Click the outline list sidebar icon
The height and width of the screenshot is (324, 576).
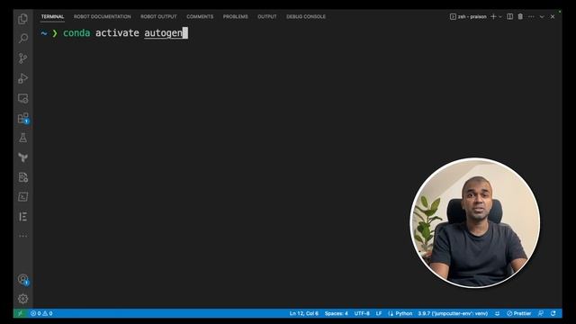[22, 216]
